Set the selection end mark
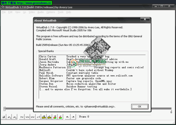 (x=73, y=117)
